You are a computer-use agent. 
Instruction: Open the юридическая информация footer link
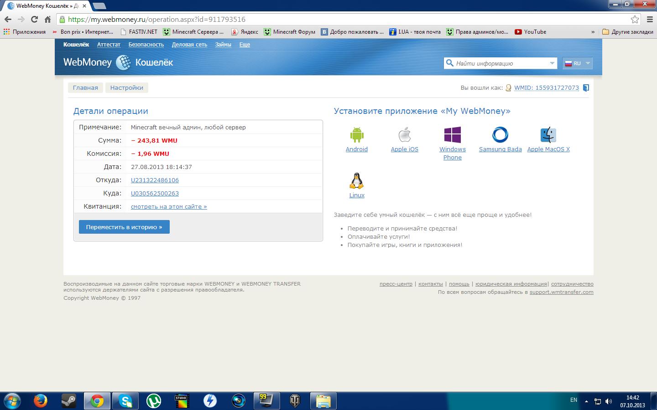511,284
